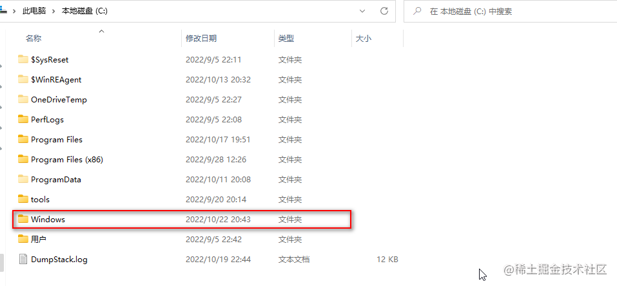The image size is (617, 286).
Task: Click the search magnifier icon
Action: (418, 11)
